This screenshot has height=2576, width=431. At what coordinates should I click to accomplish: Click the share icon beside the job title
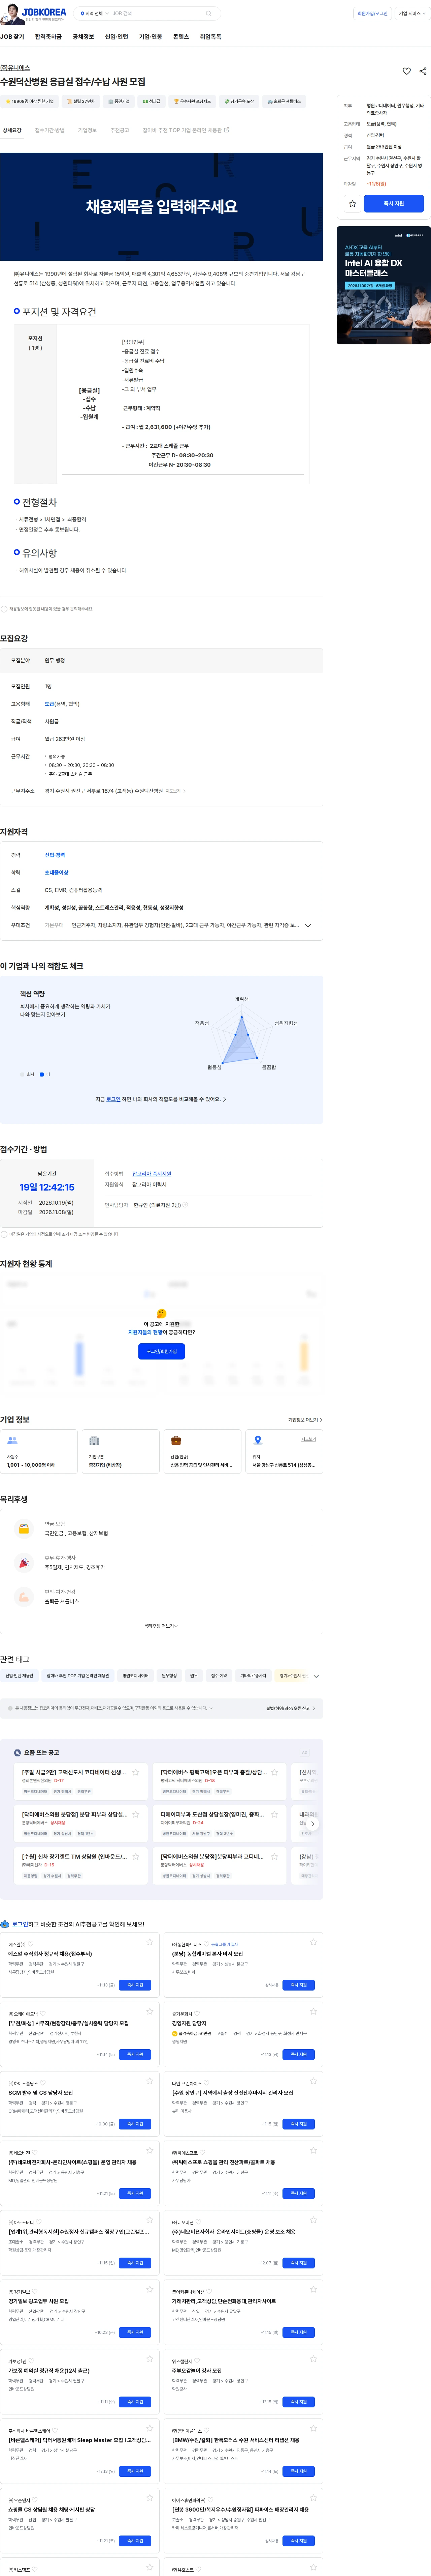tap(423, 71)
